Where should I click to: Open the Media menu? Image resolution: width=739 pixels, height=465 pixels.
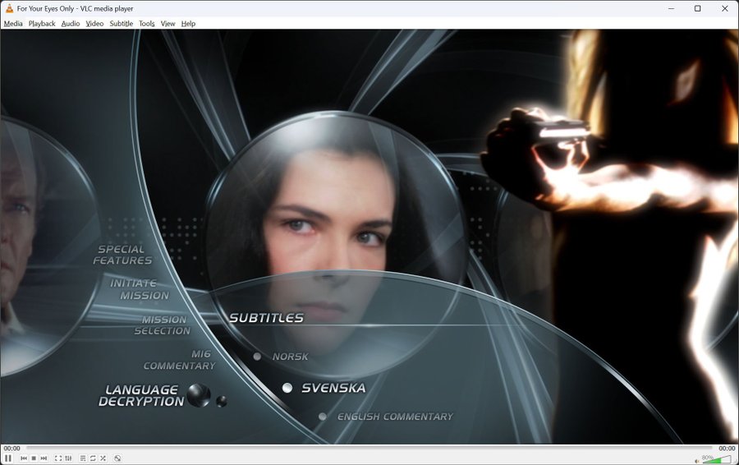tap(13, 24)
